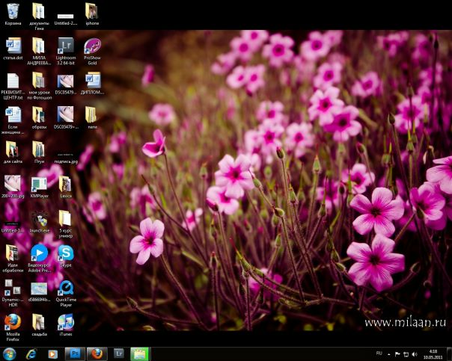Switch to Lightroom in the taskbar
452x361 pixels.
[118, 354]
